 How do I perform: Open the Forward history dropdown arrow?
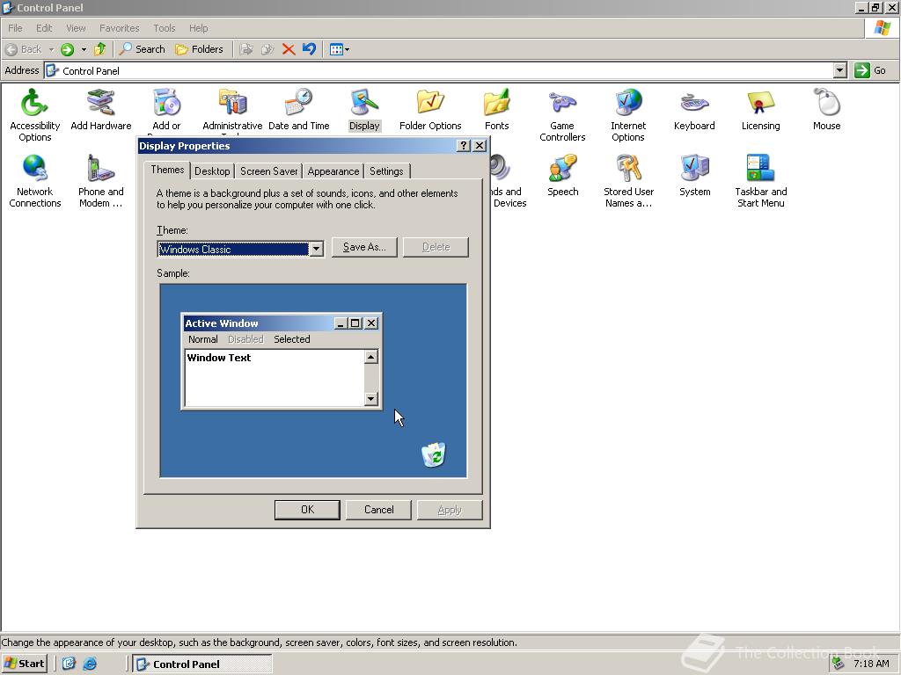click(x=84, y=49)
